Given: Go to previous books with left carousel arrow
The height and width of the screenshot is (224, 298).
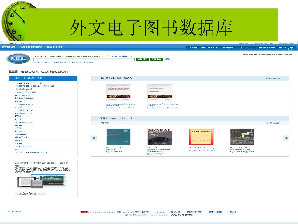Looking at the screenshot, I should [94, 138].
